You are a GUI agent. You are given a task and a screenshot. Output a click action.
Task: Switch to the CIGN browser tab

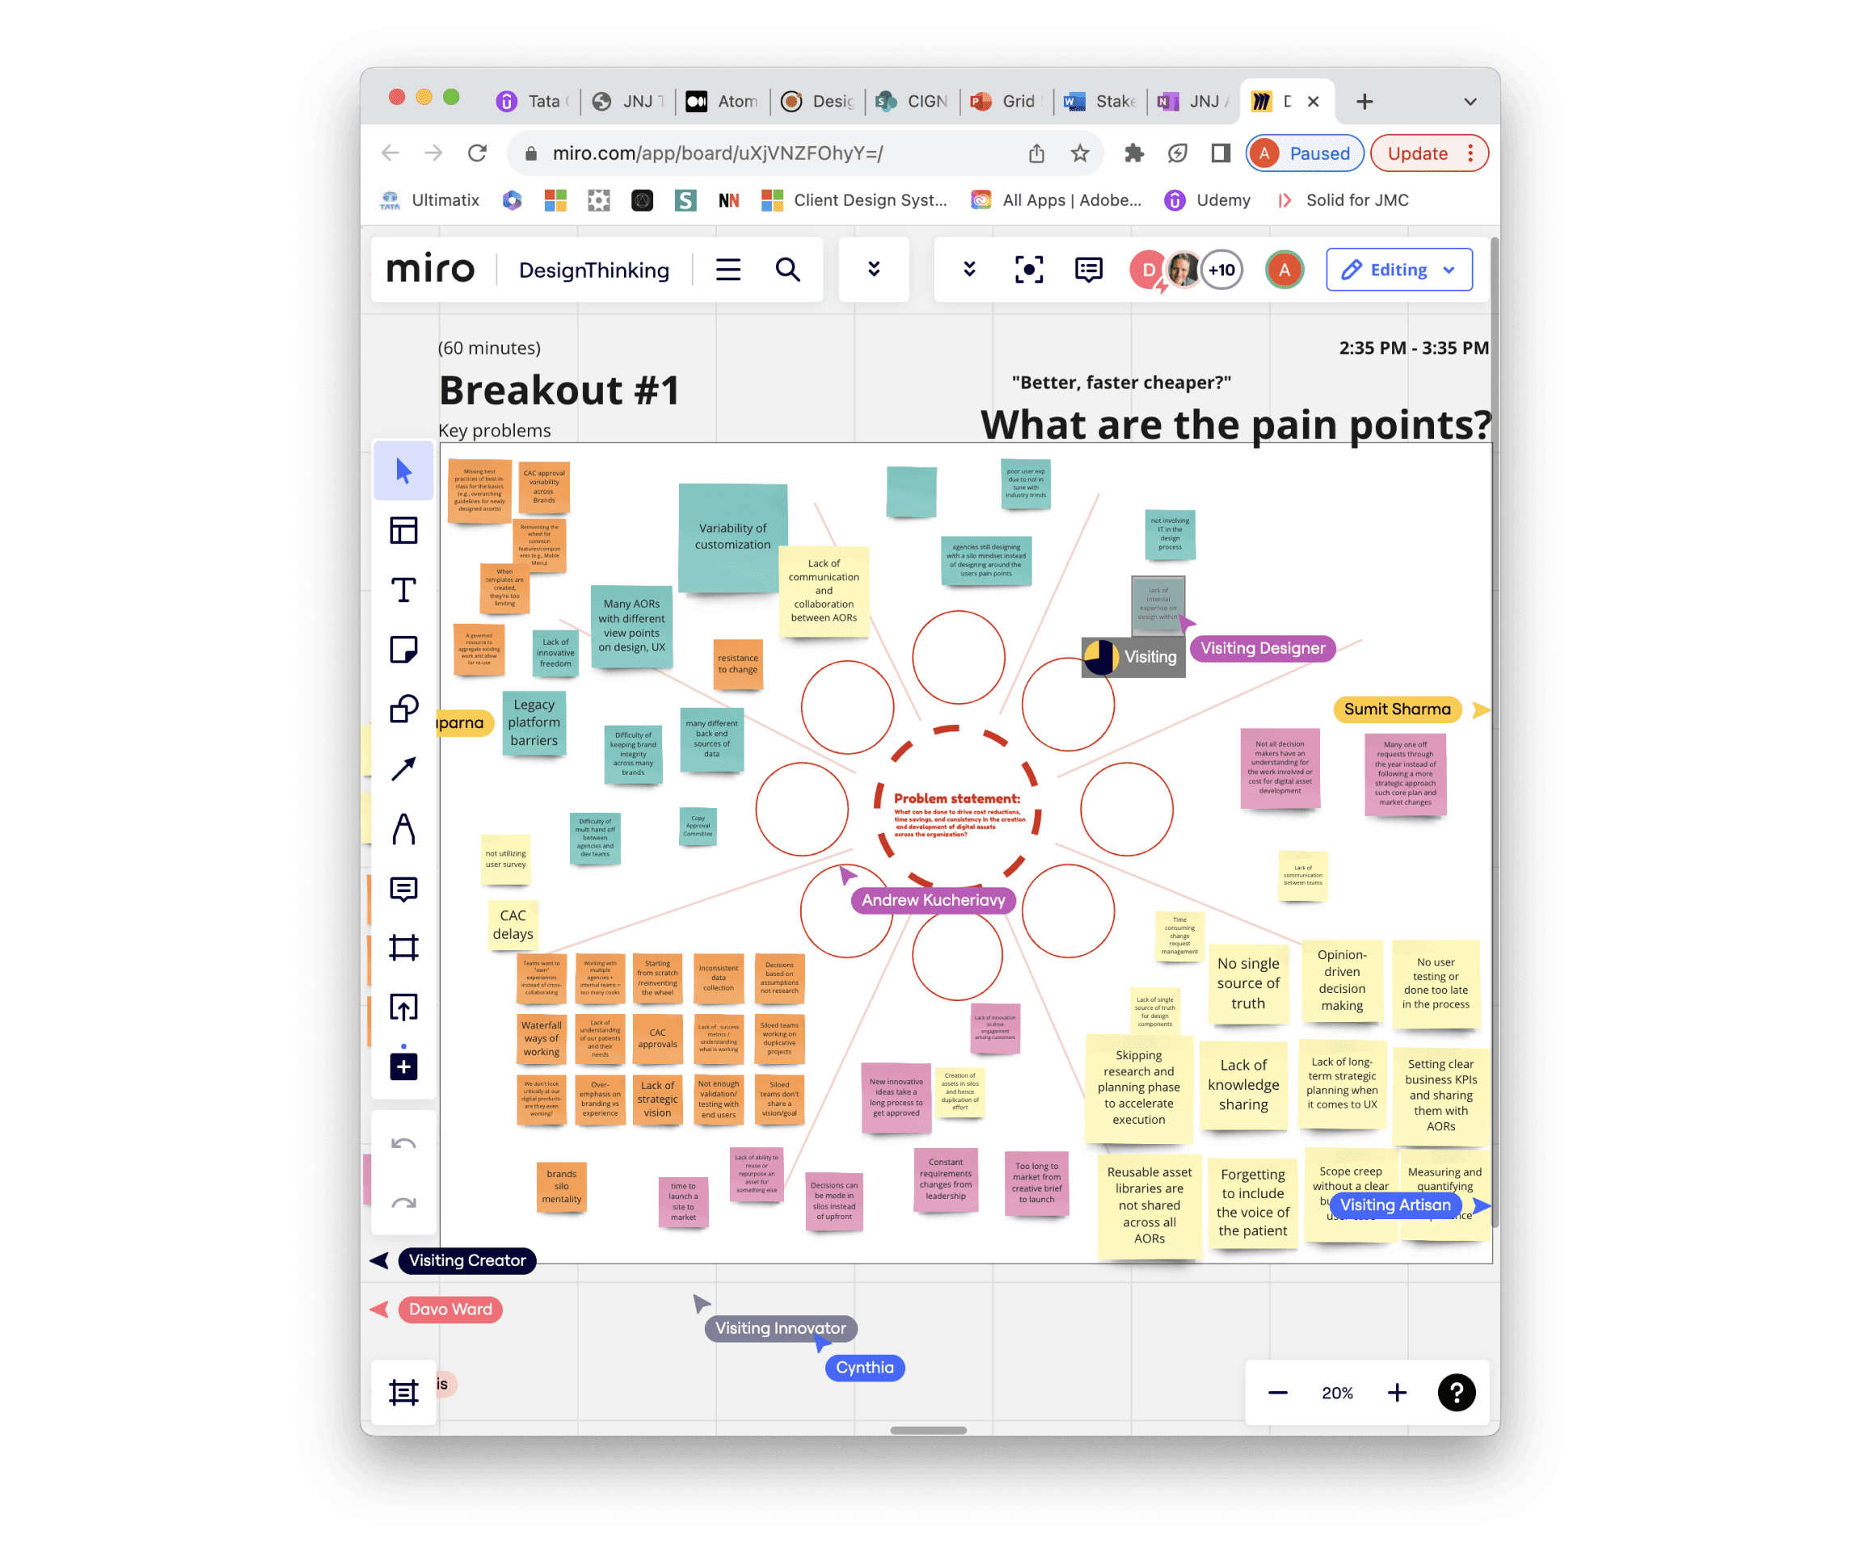913,101
